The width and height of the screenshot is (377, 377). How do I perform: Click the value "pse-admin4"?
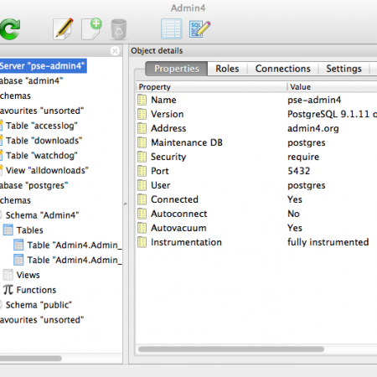coord(314,100)
